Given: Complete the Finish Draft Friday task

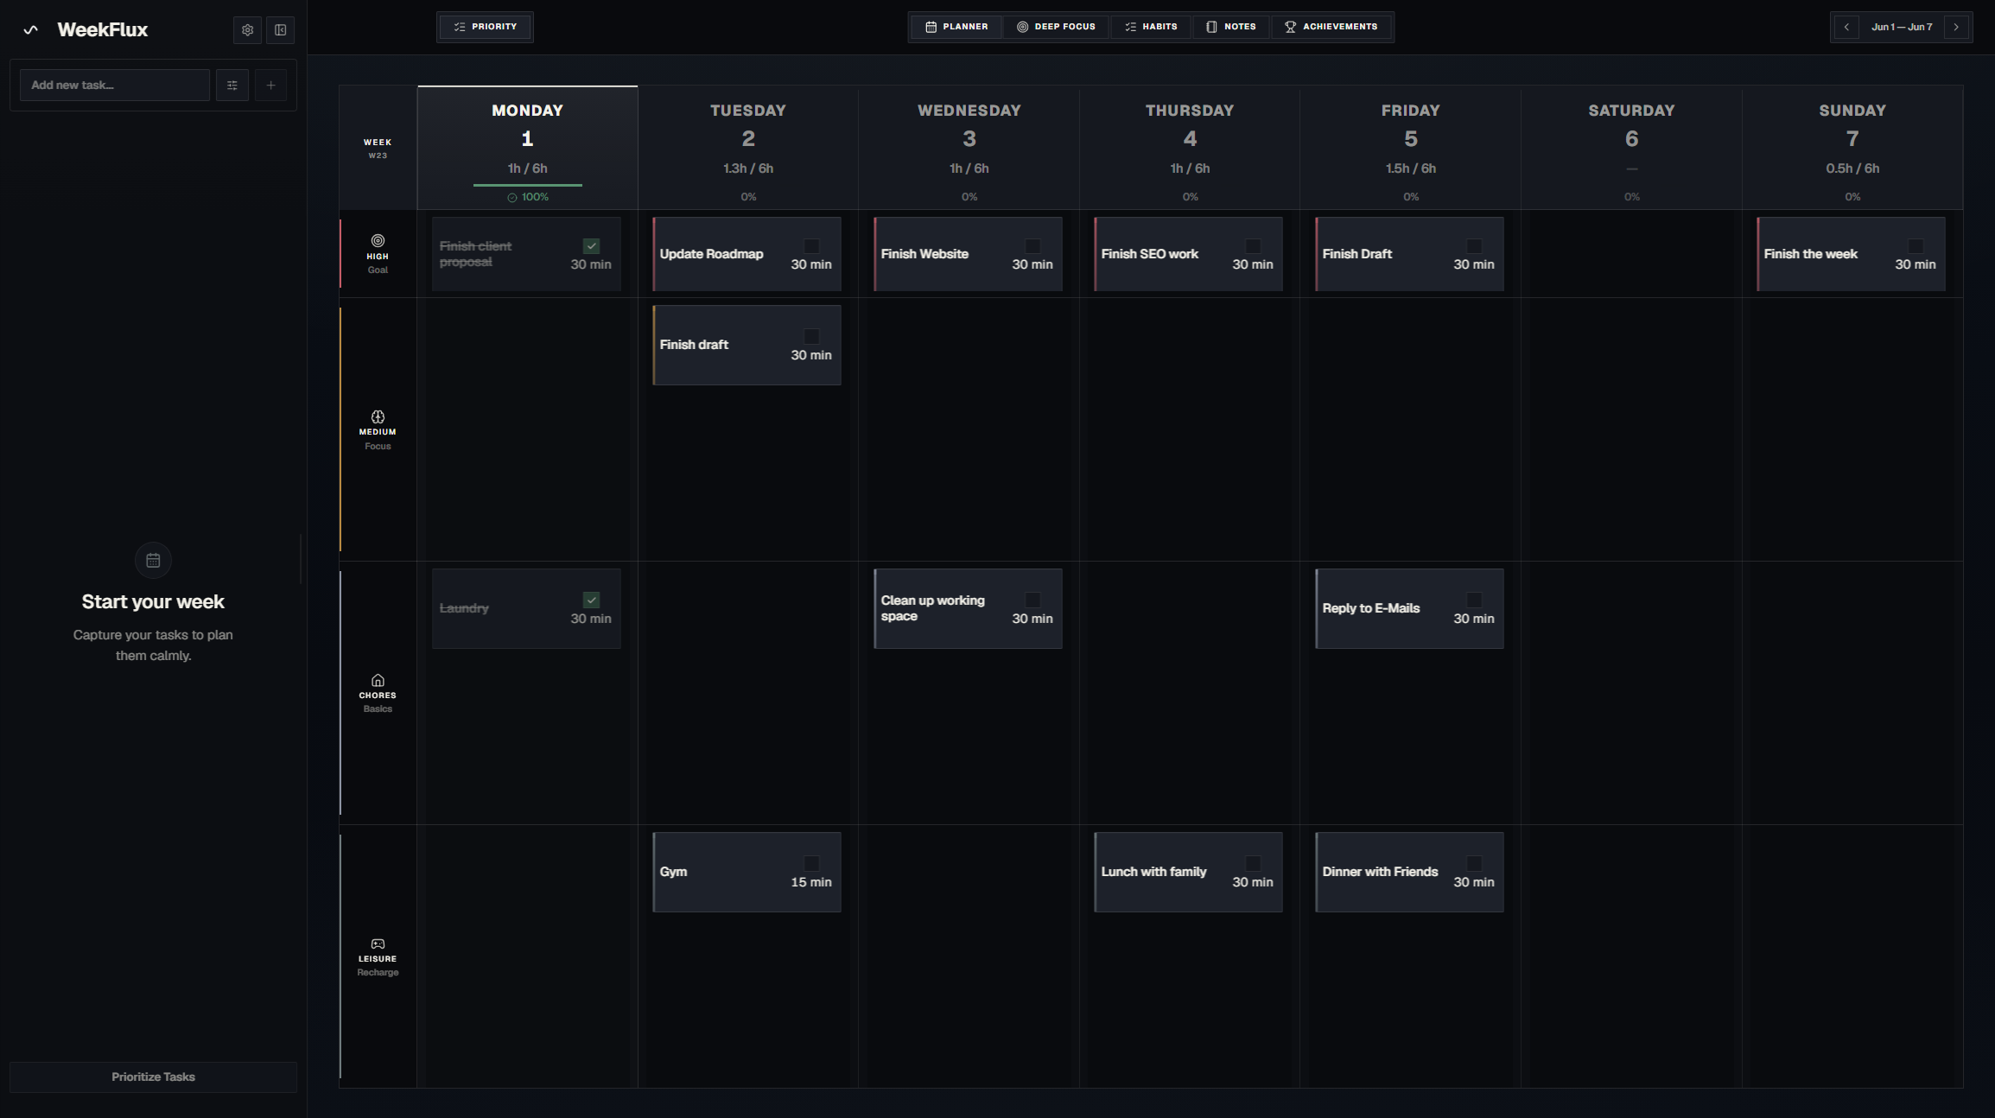Looking at the screenshot, I should [1474, 246].
